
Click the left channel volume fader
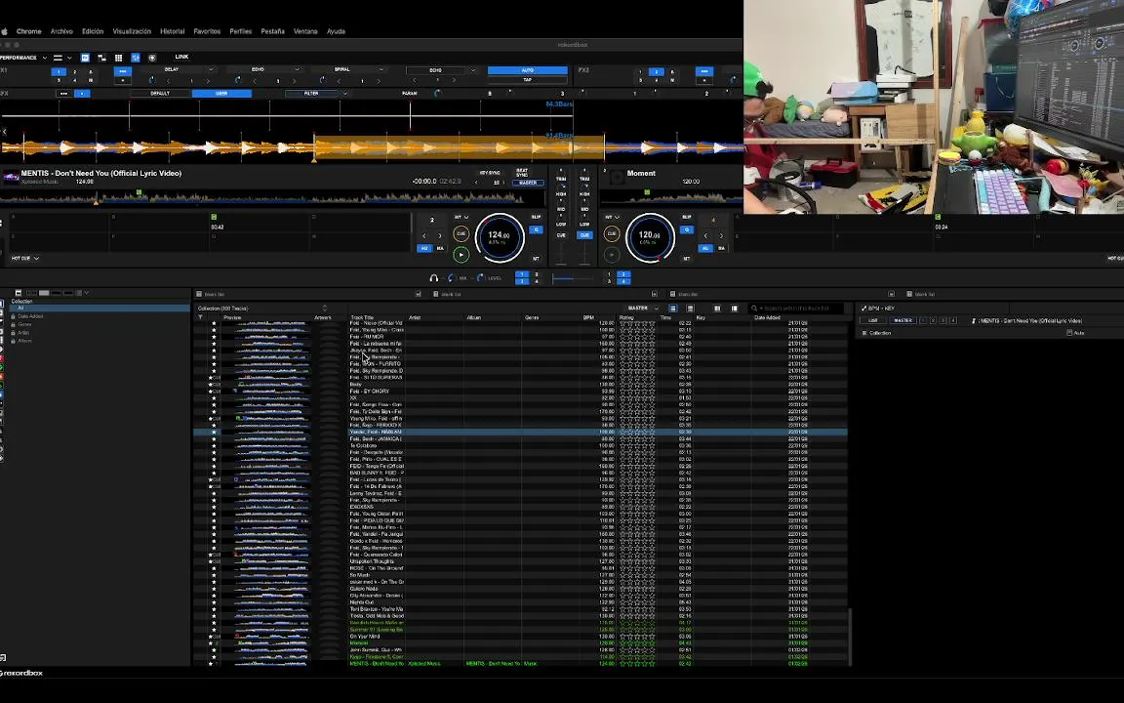[561, 254]
